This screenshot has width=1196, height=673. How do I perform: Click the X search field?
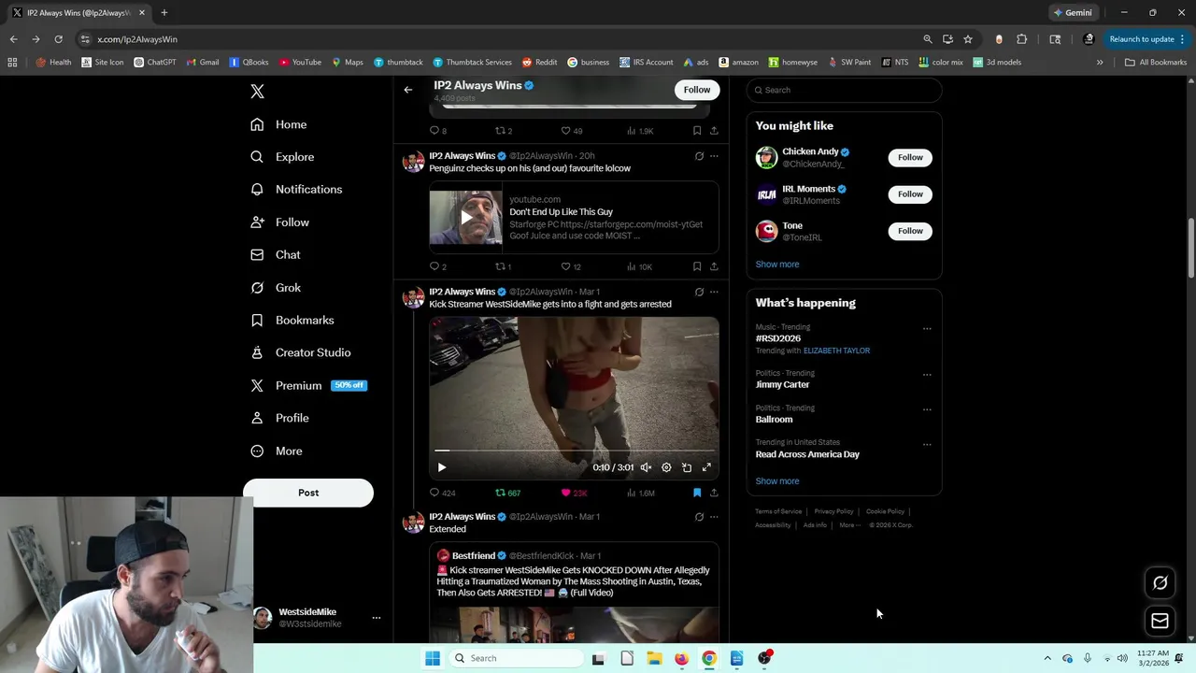(844, 90)
